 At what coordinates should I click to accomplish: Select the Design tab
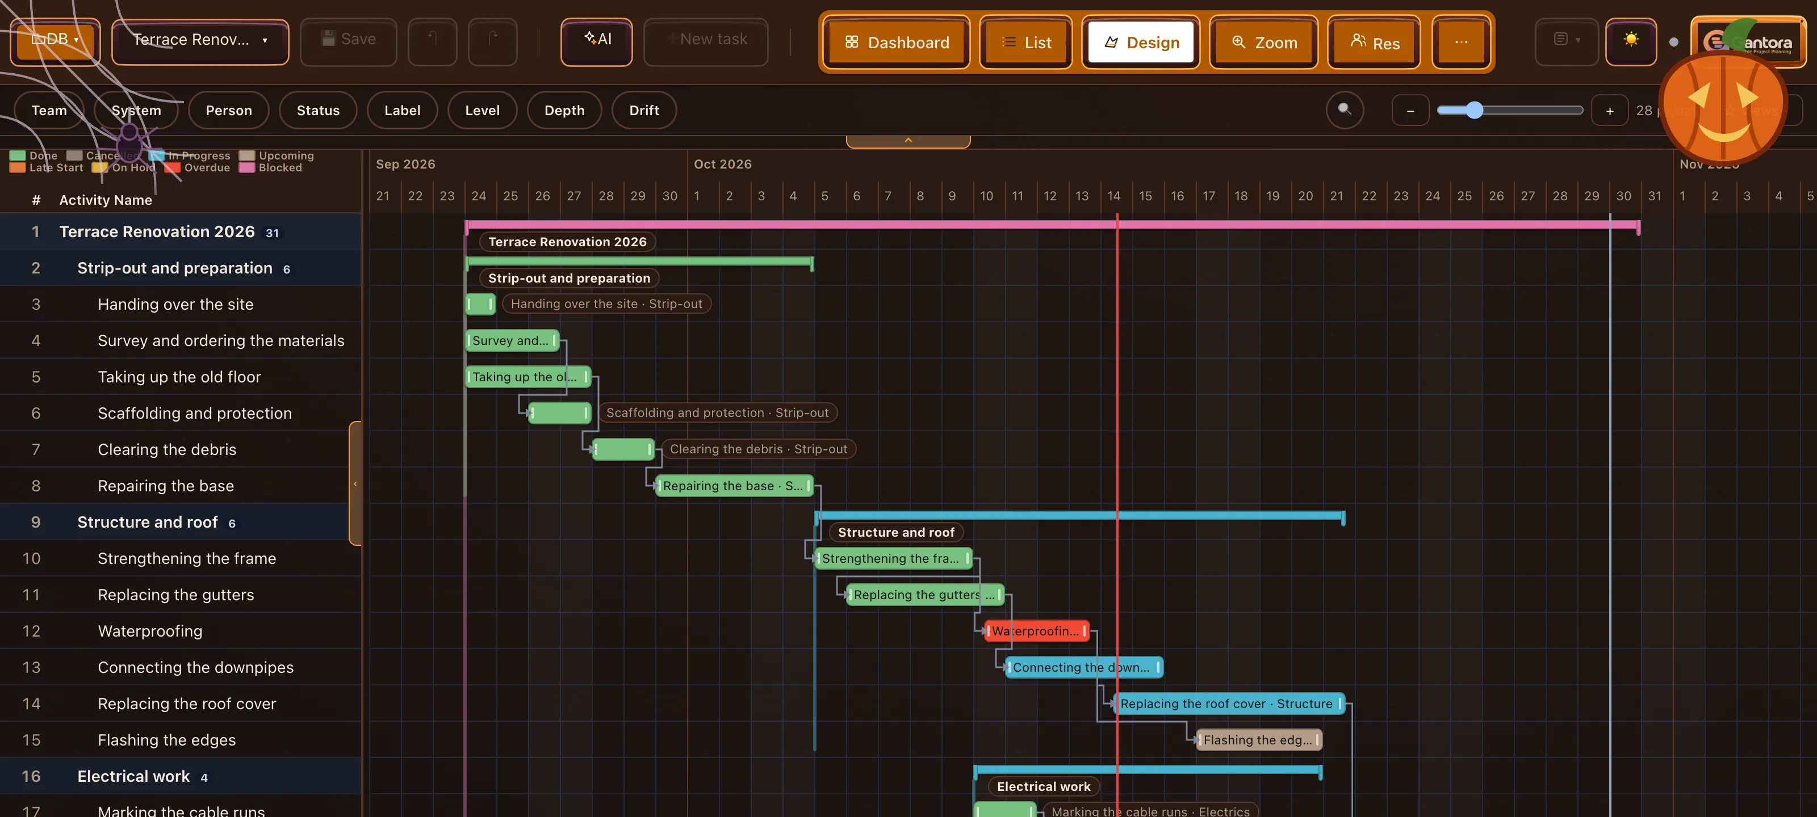pos(1141,43)
